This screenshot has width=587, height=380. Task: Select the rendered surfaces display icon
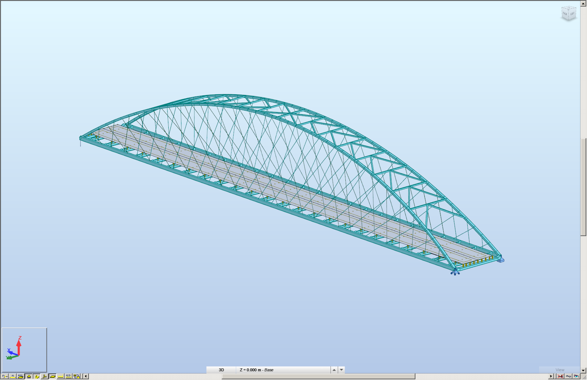click(x=37, y=376)
